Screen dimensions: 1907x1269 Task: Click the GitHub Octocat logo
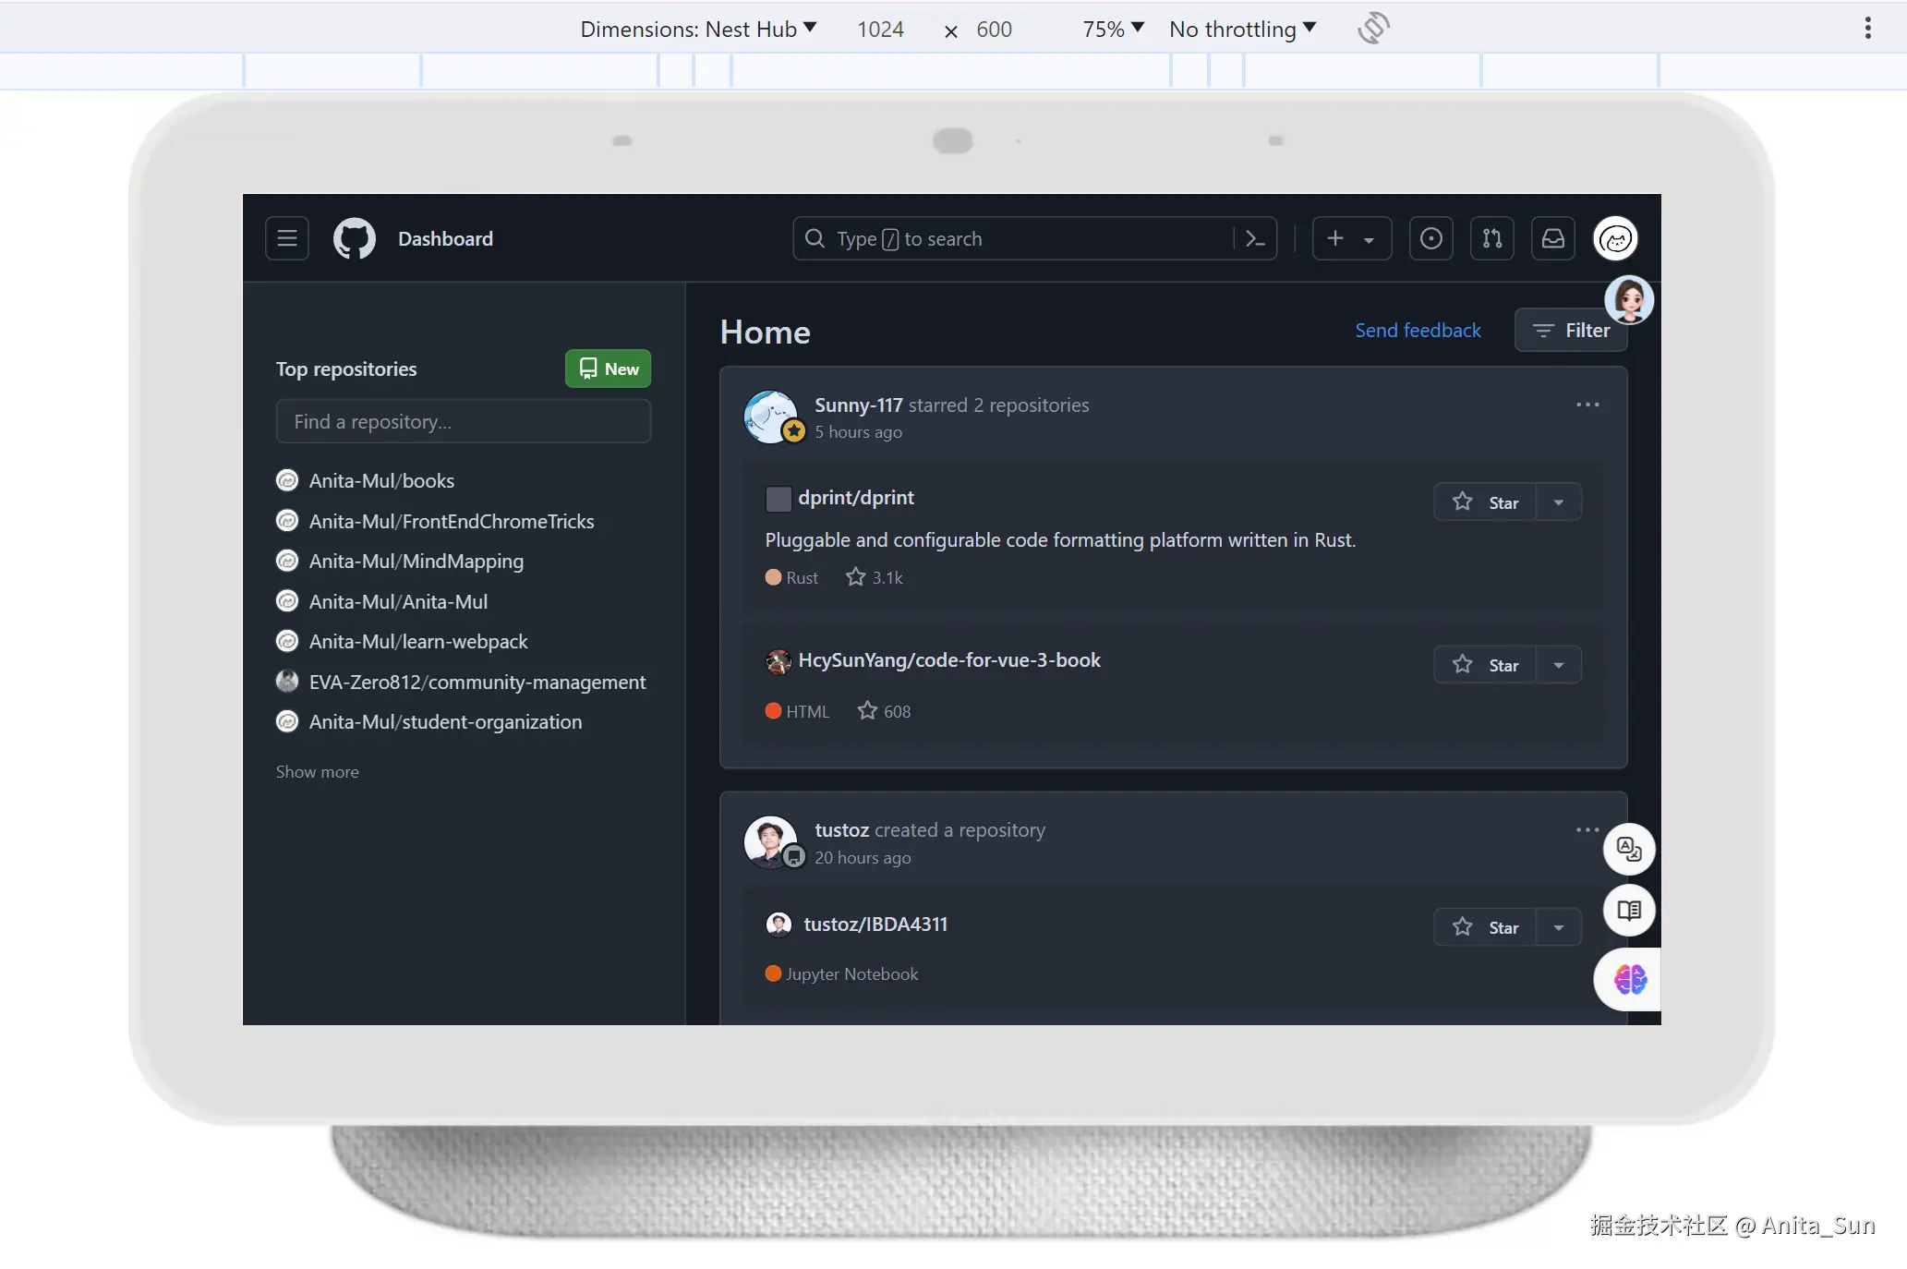[x=354, y=238]
